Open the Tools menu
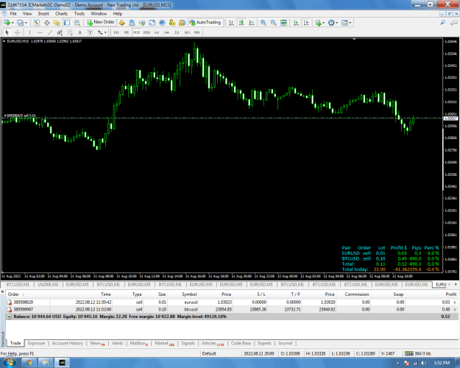Viewport: 460px width, 368px height. 79,13
